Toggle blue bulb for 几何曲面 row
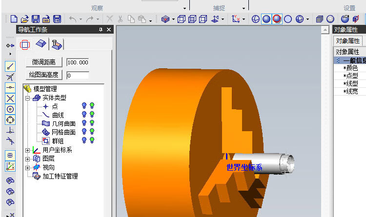 (x=84, y=123)
